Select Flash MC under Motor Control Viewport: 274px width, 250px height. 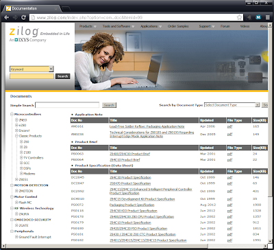(25, 203)
